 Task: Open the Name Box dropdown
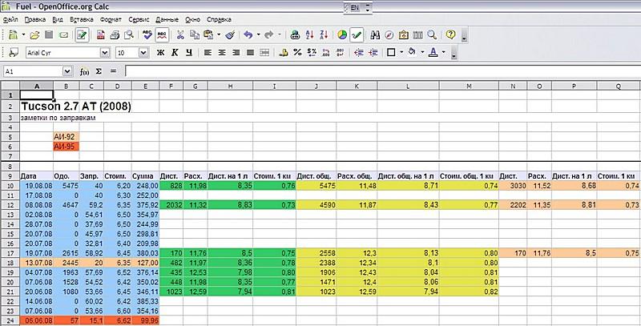(x=67, y=71)
